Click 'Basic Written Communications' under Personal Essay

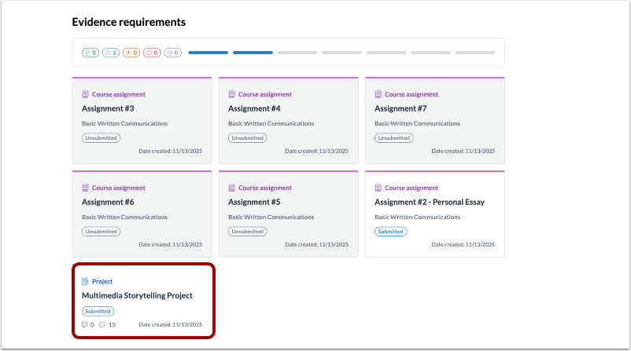click(418, 218)
